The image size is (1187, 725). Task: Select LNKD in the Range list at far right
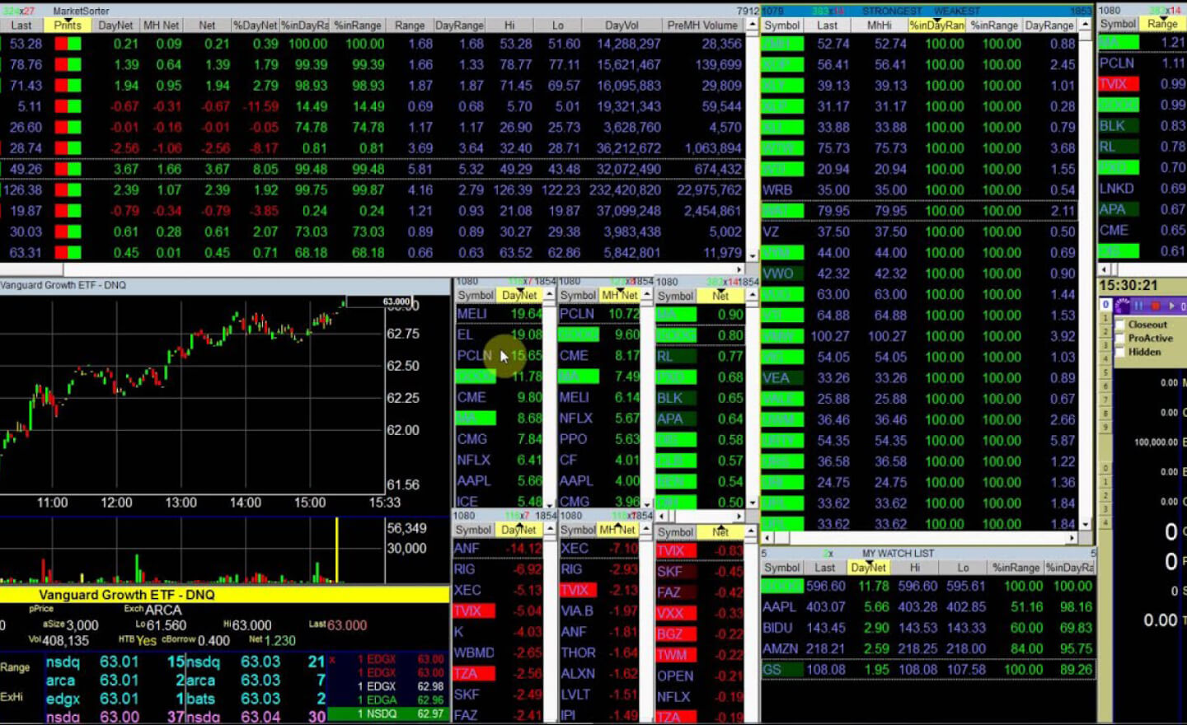[x=1142, y=188]
